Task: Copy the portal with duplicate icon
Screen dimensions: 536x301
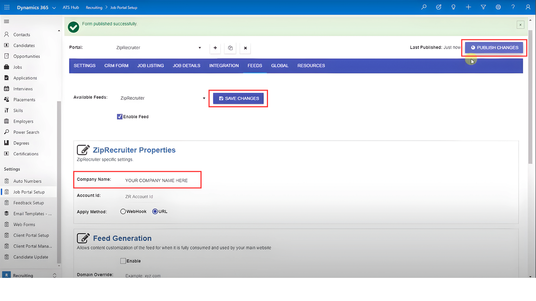Action: [x=230, y=48]
